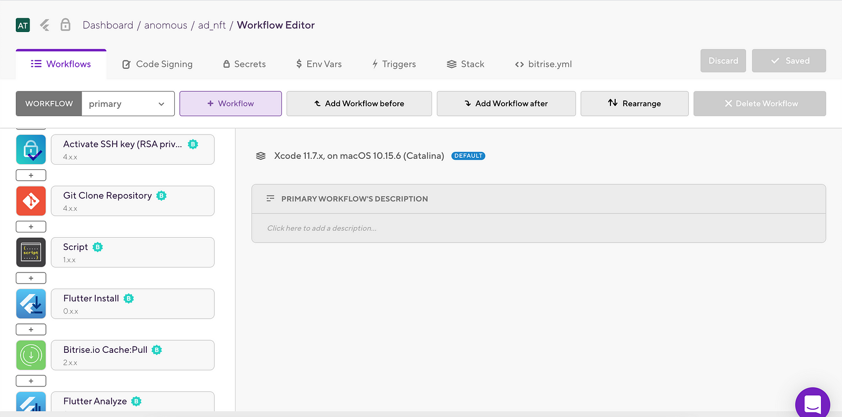Open the Flutter Analyze step card
This screenshot has height=417, width=842.
tap(133, 402)
